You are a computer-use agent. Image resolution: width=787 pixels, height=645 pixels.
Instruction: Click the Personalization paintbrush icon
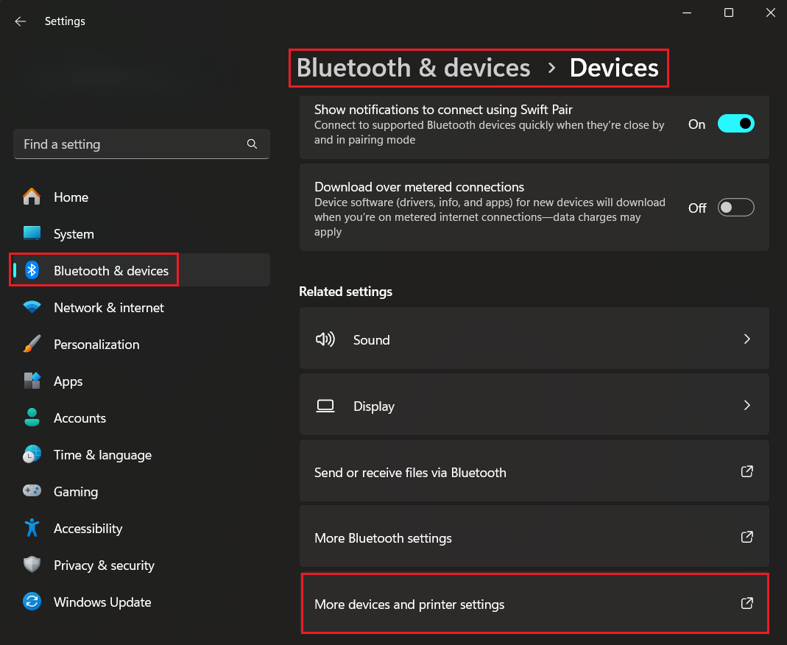pos(32,345)
